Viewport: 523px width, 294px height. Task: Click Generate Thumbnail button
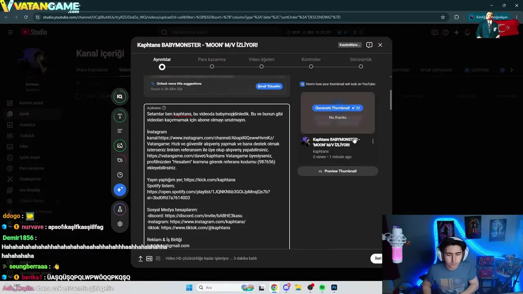[337, 108]
